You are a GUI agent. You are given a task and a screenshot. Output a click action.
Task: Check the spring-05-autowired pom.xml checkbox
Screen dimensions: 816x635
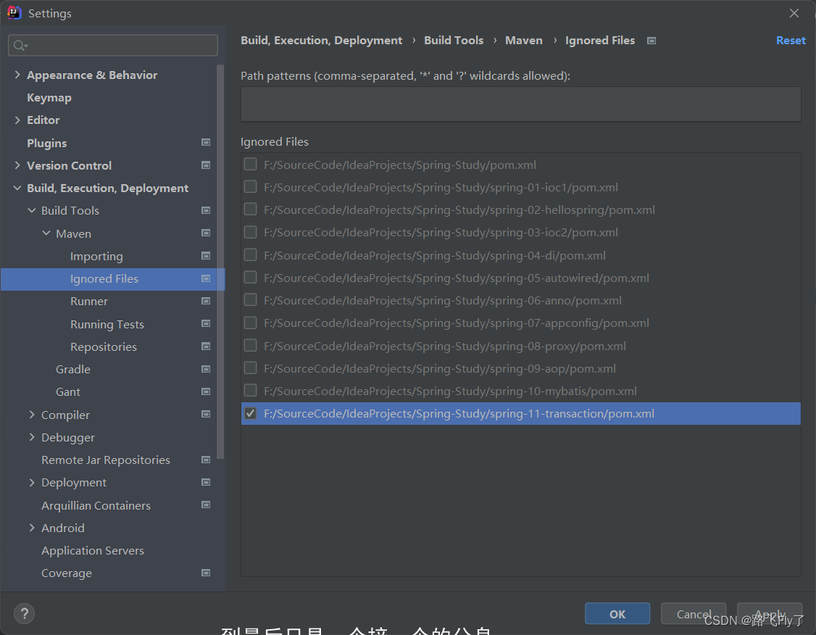pos(250,278)
